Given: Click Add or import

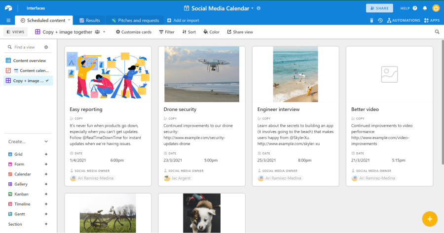Looking at the screenshot, I should (x=183, y=20).
